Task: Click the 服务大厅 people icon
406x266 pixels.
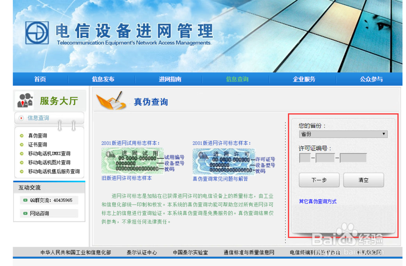Action: 24,101
